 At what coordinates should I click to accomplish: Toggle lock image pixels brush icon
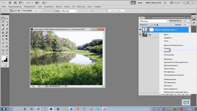point(152,25)
